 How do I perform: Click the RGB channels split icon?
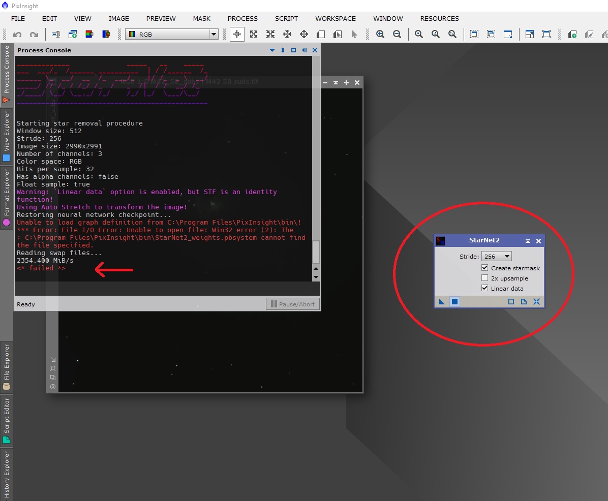(89, 35)
